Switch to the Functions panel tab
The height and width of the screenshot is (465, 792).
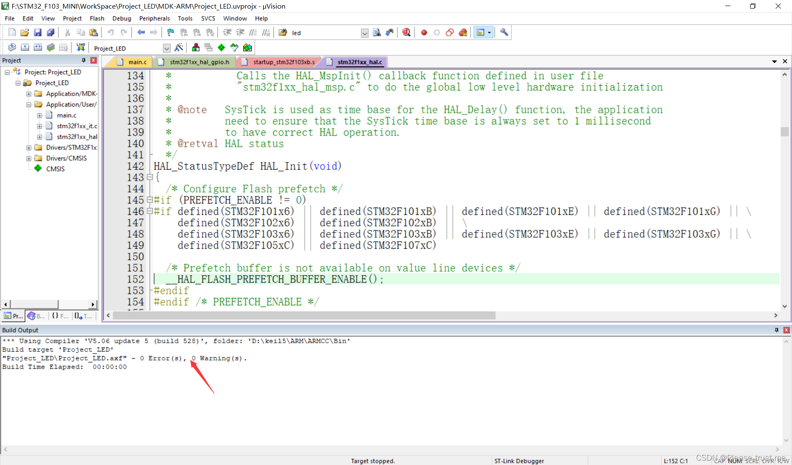tap(60, 316)
